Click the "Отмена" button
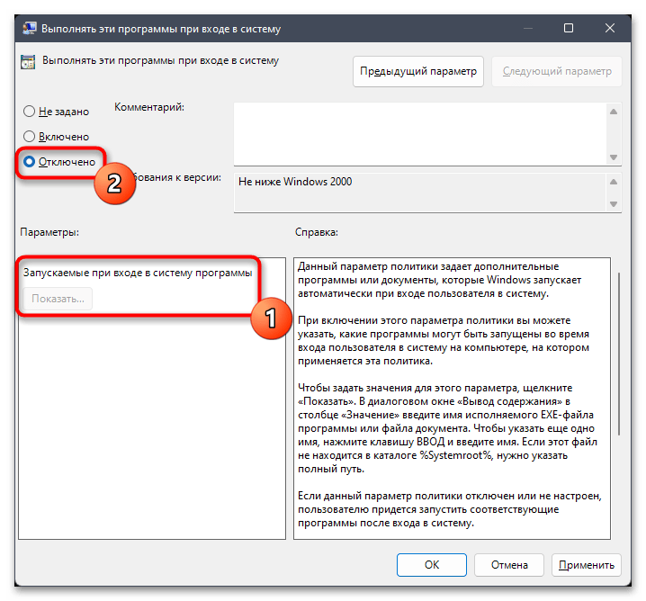 [509, 565]
